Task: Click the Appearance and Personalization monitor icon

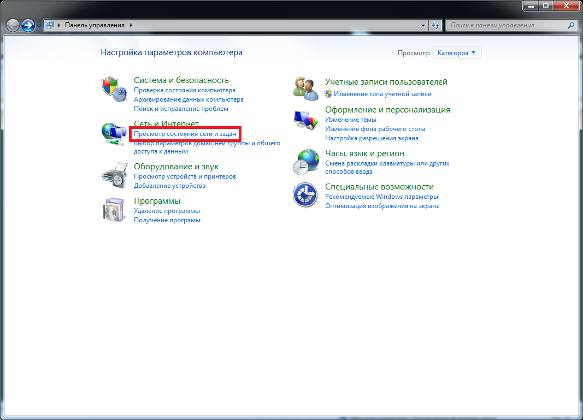Action: pos(305,120)
